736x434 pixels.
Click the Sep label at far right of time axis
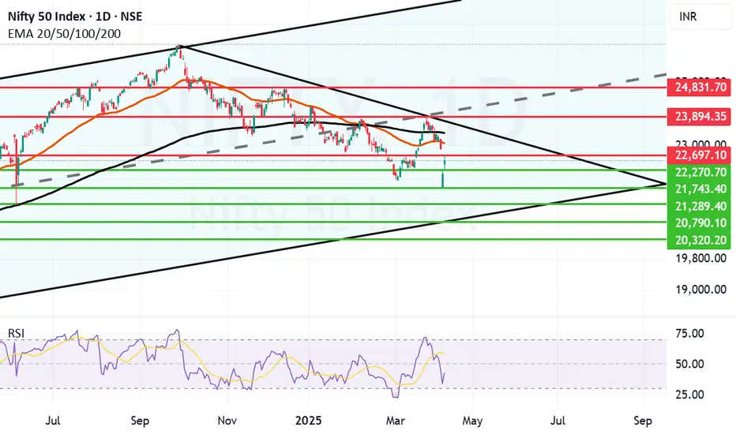(643, 421)
